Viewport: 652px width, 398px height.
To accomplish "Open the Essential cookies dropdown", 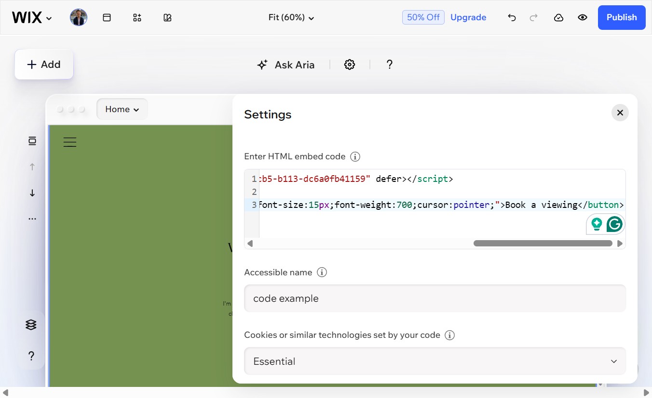I will pyautogui.click(x=435, y=361).
